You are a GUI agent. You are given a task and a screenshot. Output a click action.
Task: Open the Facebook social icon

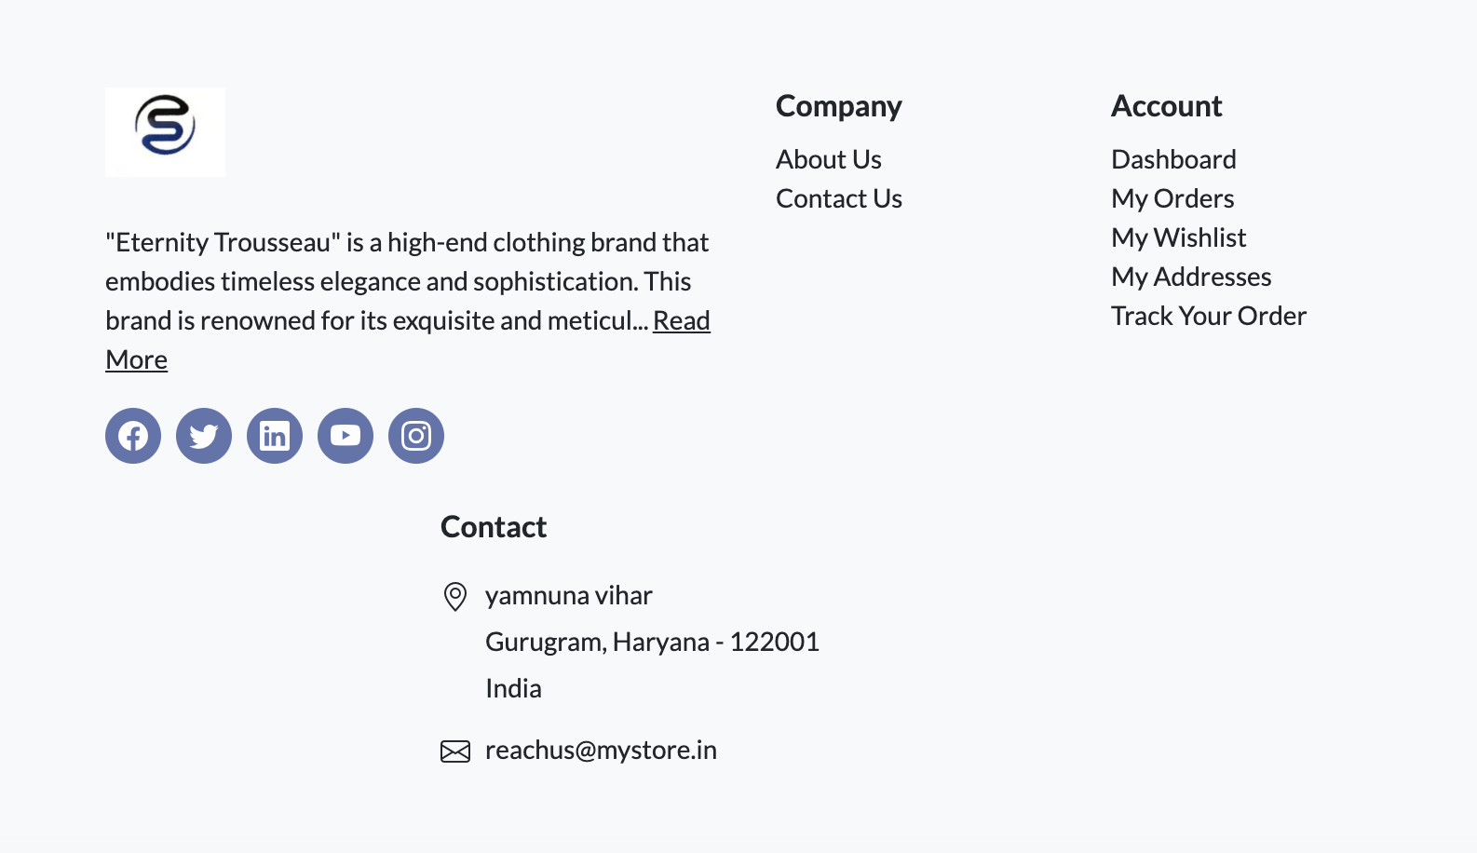133,436
